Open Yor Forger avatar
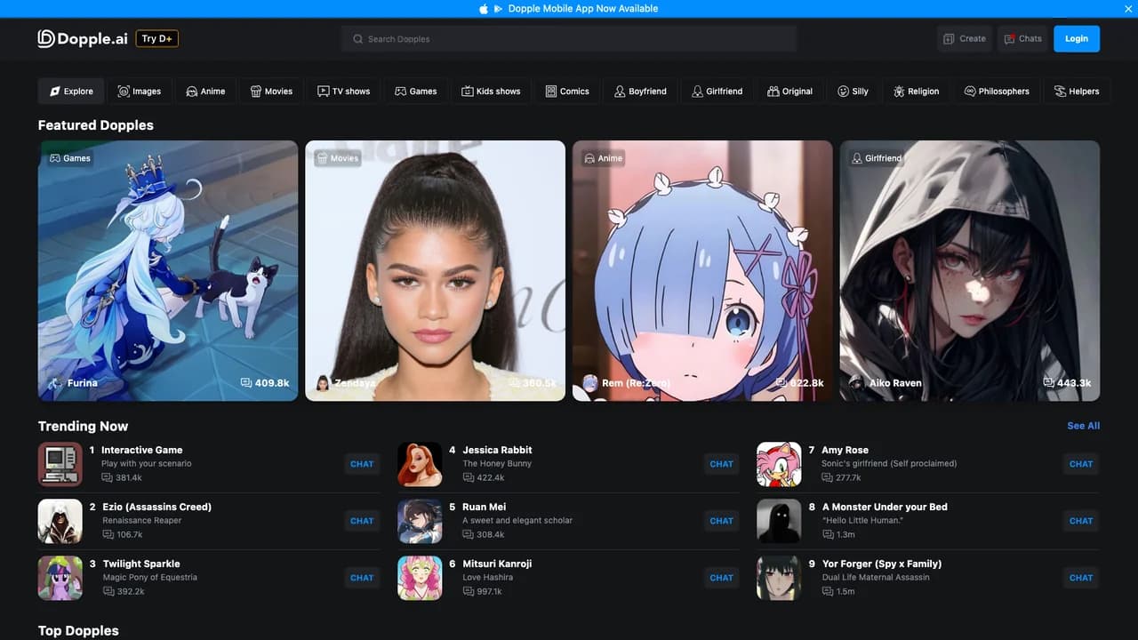The image size is (1138, 640). click(x=779, y=578)
